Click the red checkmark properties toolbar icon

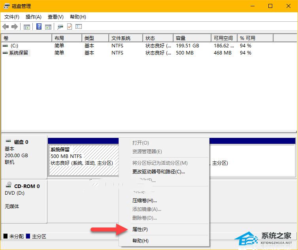(70, 27)
